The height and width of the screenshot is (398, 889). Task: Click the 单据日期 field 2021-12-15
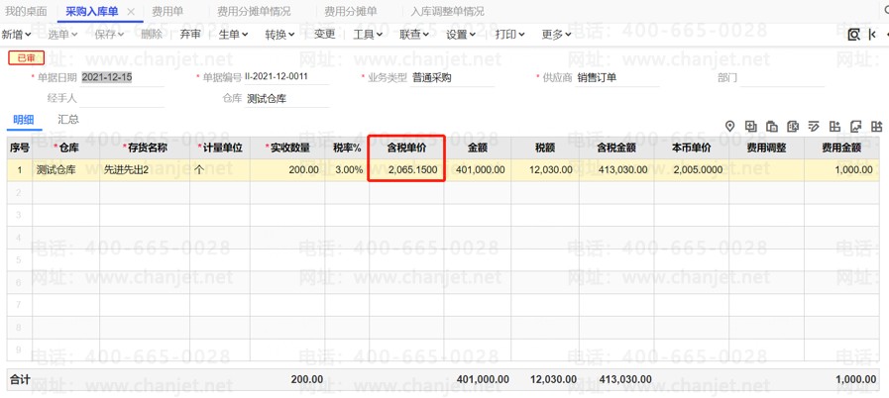click(123, 77)
